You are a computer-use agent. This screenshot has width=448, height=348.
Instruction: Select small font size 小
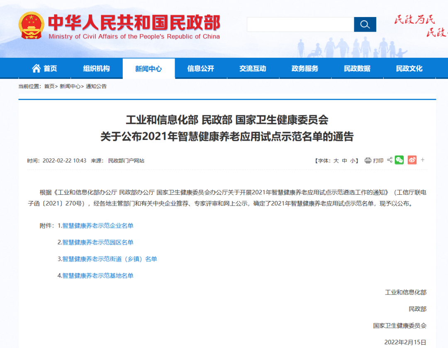pyautogui.click(x=353, y=160)
